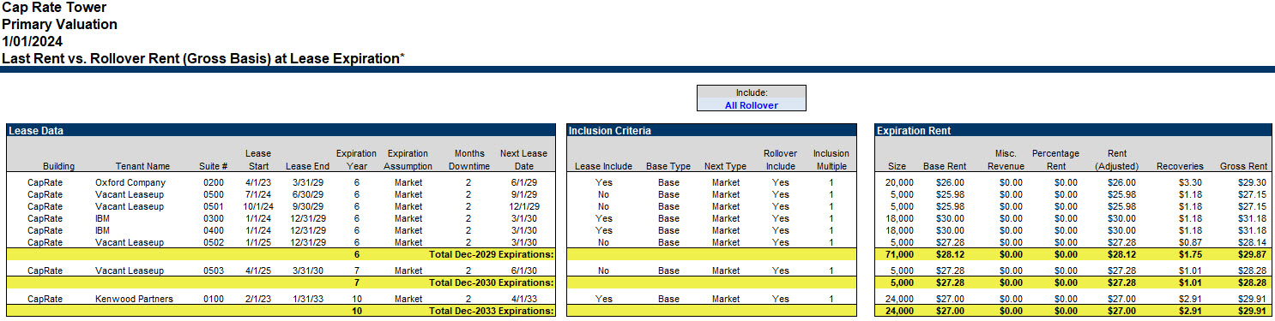Click the Inclusion Criteria section header

pos(711,131)
